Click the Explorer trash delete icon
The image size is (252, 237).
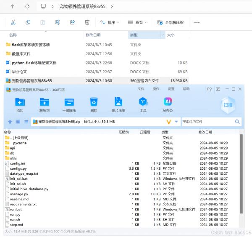click(87, 22)
